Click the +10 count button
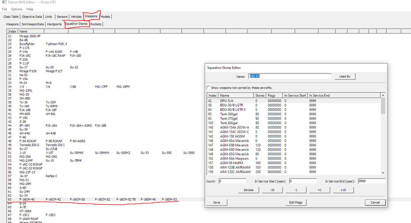 [x=343, y=190]
